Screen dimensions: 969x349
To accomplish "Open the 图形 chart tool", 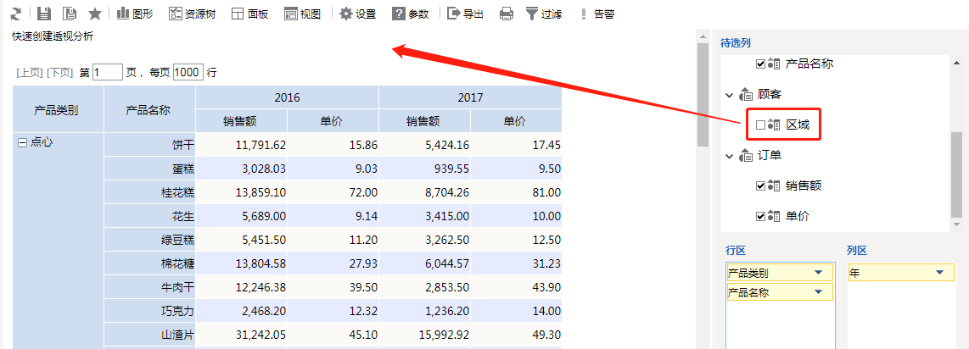I will click(x=135, y=14).
